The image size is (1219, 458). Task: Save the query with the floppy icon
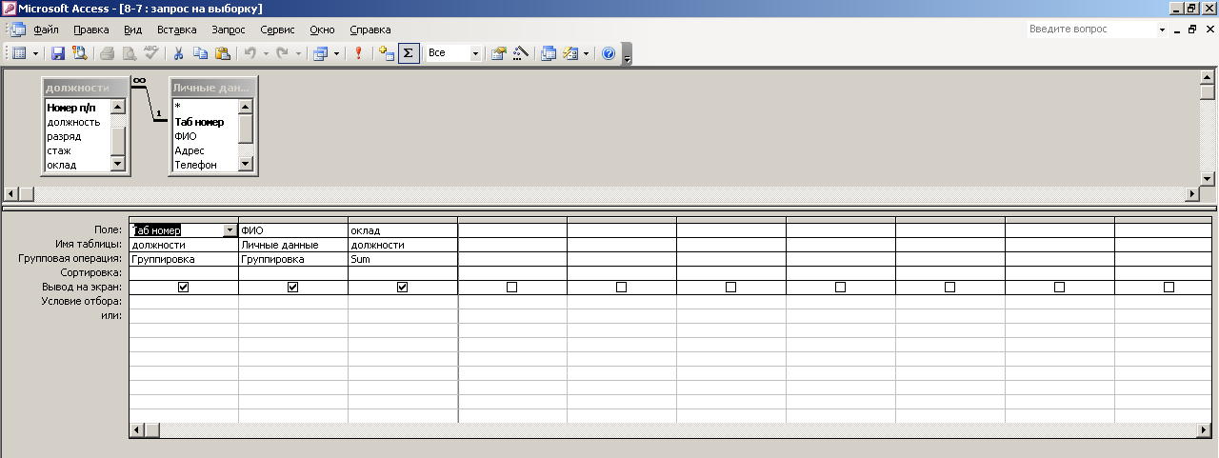(x=58, y=53)
